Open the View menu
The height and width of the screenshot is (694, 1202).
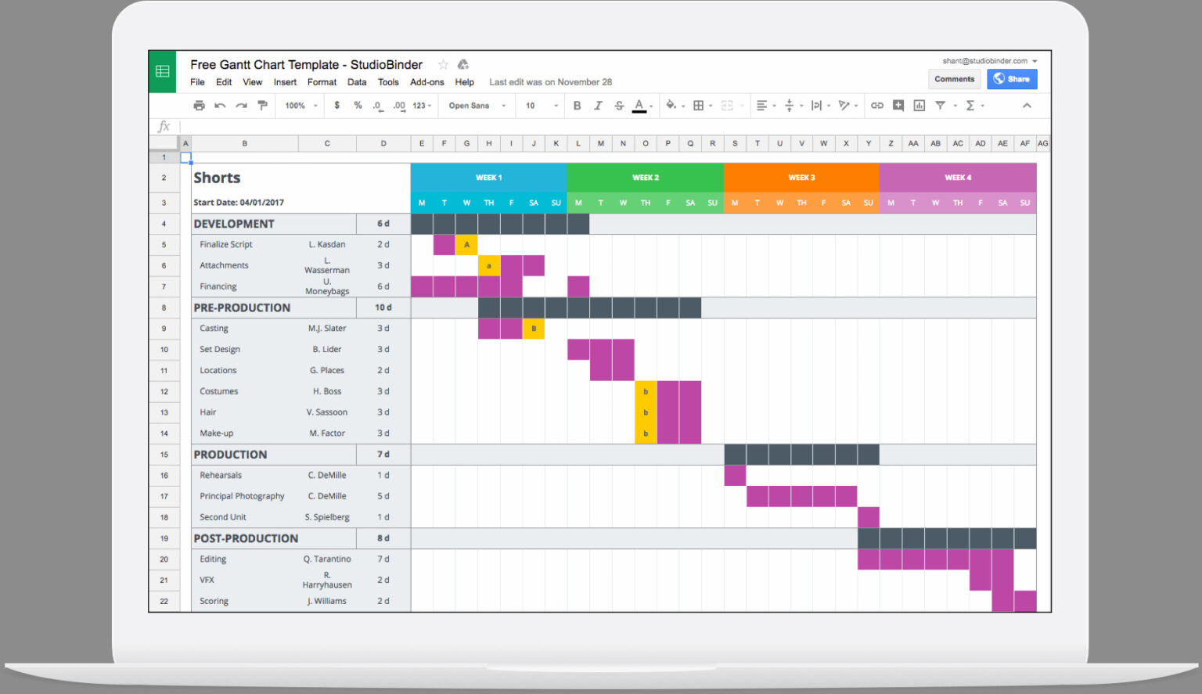click(x=252, y=82)
